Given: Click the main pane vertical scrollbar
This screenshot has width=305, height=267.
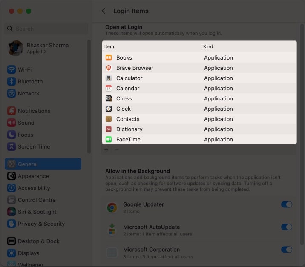Looking at the screenshot, I should 302,134.
